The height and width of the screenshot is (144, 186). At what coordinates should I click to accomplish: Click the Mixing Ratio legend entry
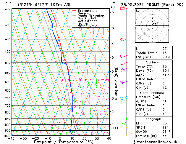[x=85, y=26]
